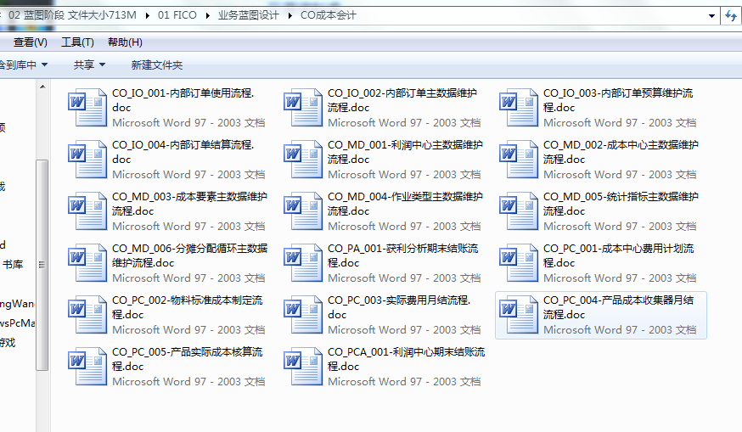Viewport: 742px width, 432px height.
Task: Select the CO_MD_006 分摊分配循环主数据 file name
Action: 189,255
